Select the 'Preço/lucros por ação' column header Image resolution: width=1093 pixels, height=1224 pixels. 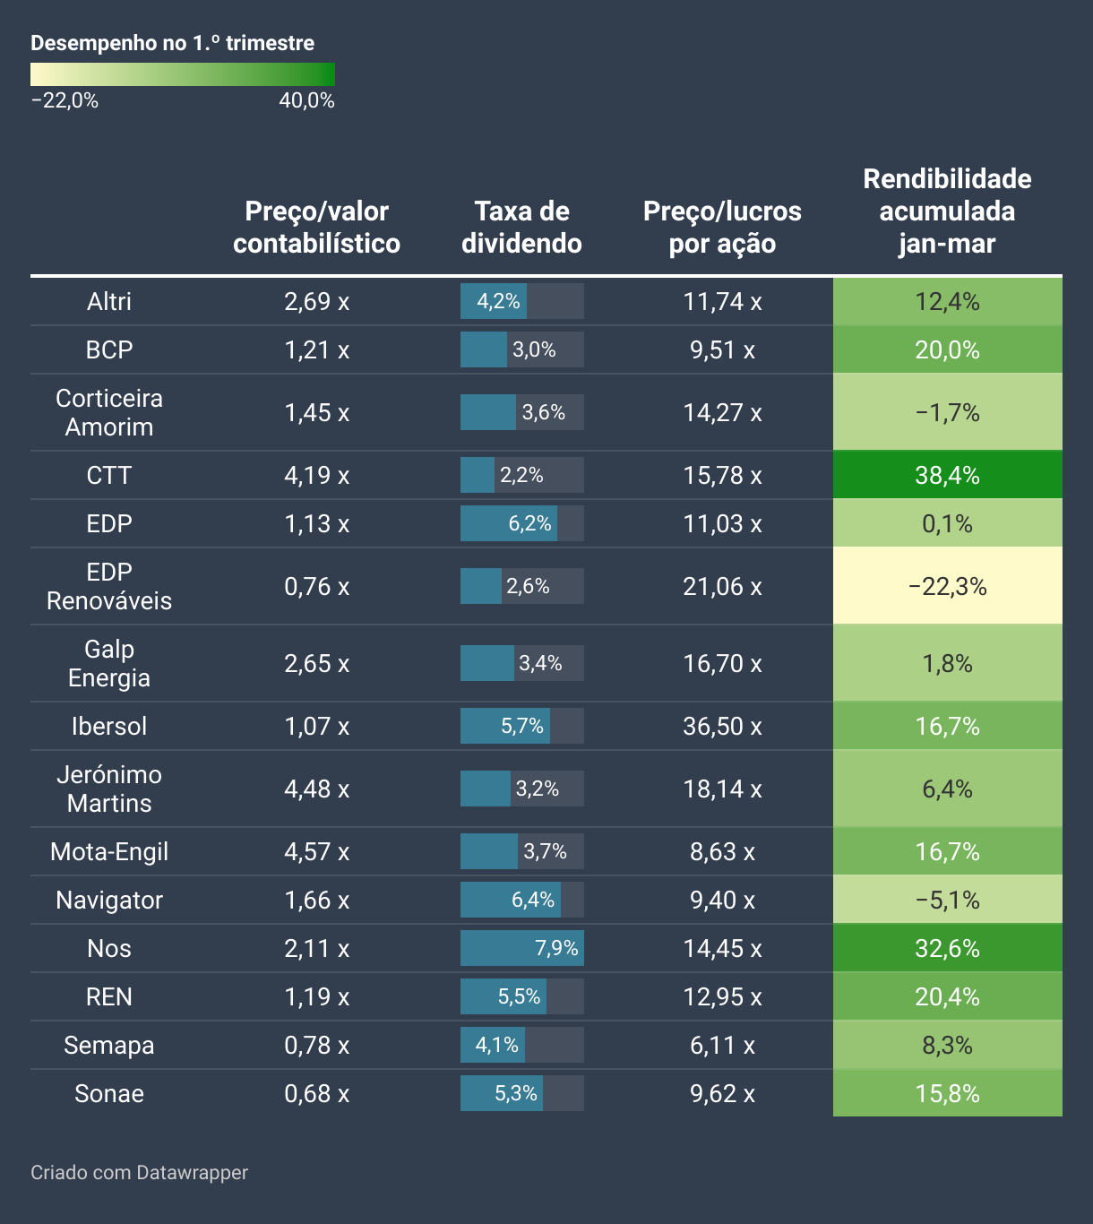[x=722, y=228]
